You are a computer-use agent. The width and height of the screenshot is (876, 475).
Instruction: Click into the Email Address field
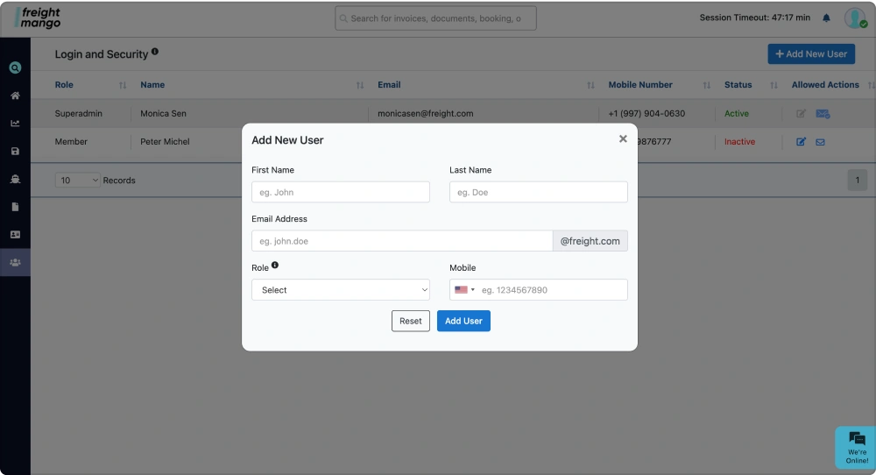401,241
